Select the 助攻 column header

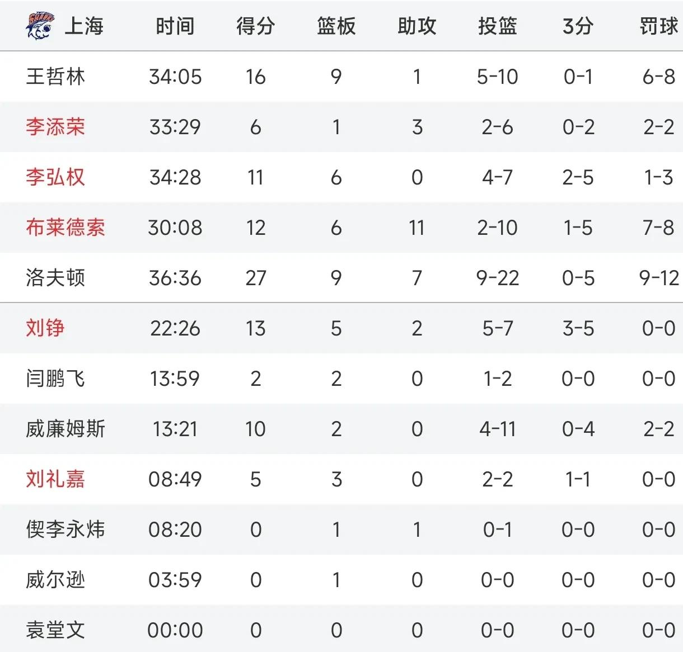pyautogui.click(x=417, y=26)
